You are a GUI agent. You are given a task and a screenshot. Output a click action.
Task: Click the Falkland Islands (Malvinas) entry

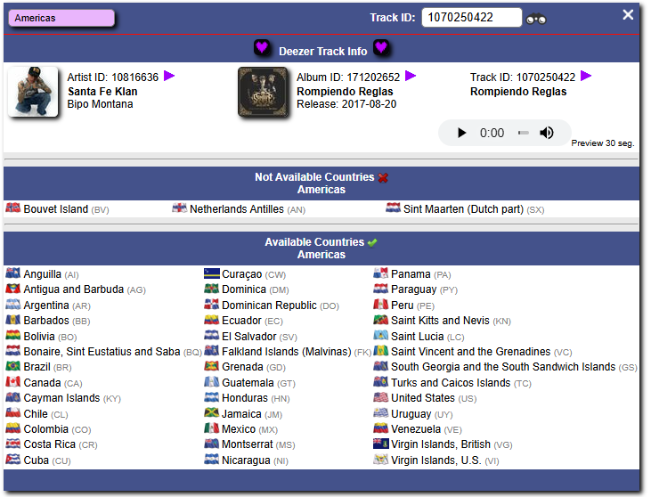pos(288,352)
